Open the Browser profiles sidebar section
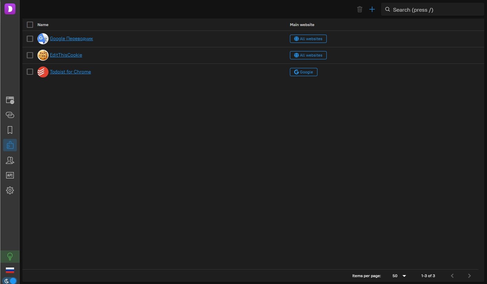The image size is (487, 284). (10, 100)
